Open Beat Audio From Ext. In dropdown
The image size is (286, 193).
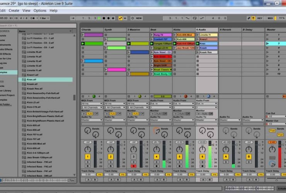(161, 104)
